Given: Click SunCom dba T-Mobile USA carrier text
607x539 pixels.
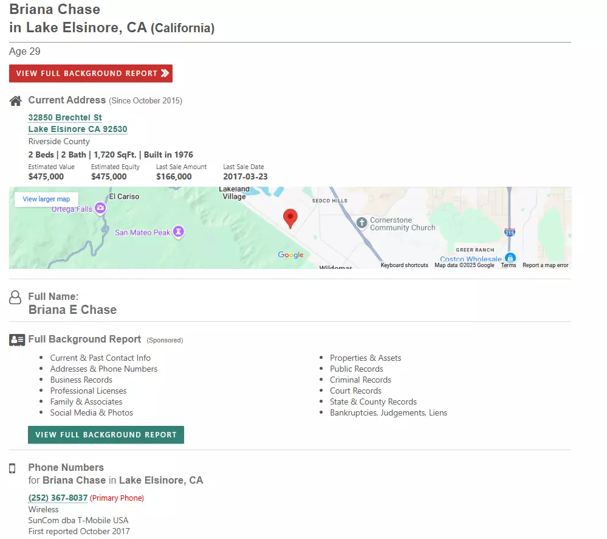Looking at the screenshot, I should pos(78,520).
